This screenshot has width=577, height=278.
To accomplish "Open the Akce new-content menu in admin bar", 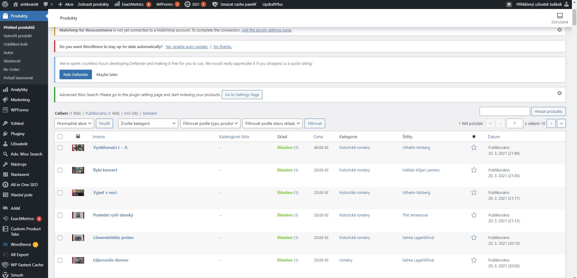I will coord(66,4).
